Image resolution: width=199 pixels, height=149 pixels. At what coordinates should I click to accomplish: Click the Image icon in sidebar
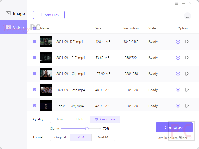pos(8,13)
